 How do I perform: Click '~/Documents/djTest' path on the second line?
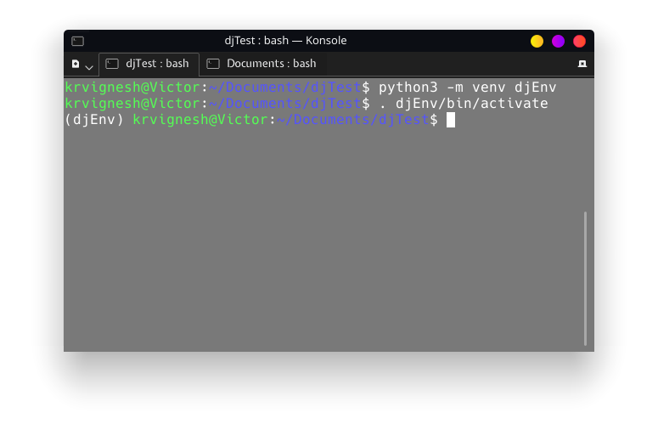pos(285,104)
